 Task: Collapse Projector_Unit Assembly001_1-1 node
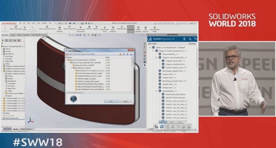coord(156,58)
